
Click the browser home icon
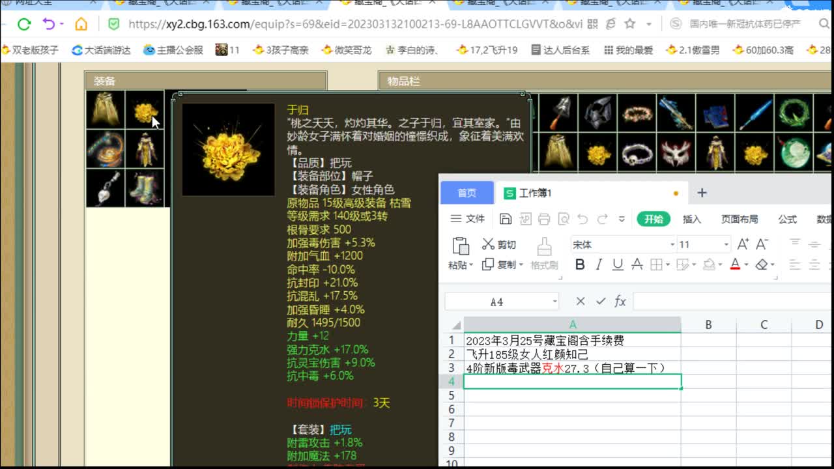coord(81,24)
